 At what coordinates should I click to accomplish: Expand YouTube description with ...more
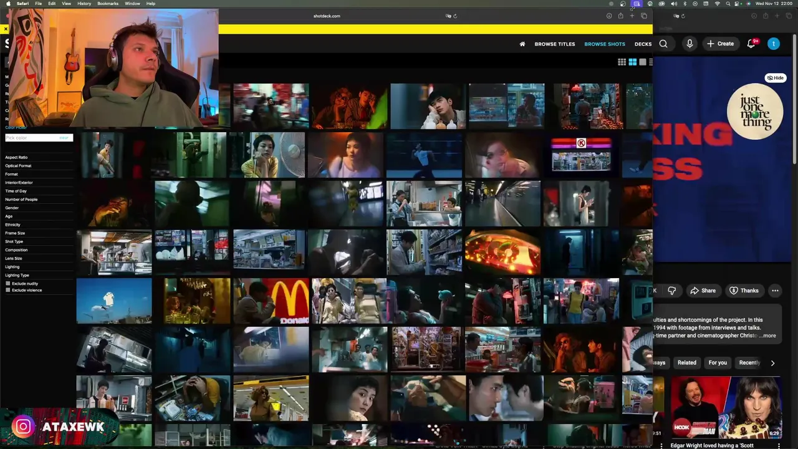pos(767,336)
